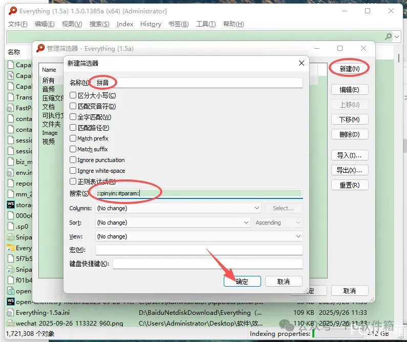Image resolution: width=407 pixels, height=342 pixels.
Task: Click the 重置(R) button
Action: (350, 185)
